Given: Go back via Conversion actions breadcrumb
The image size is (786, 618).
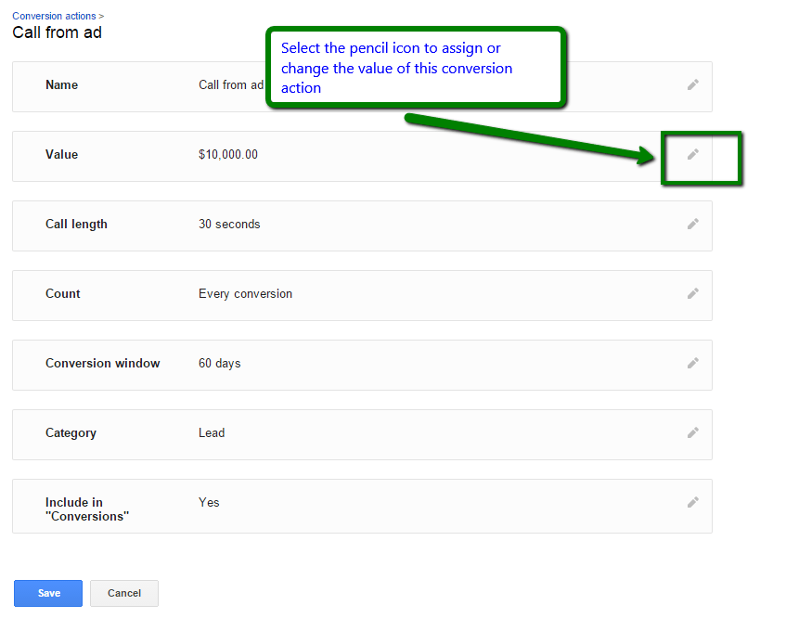Looking at the screenshot, I should pyautogui.click(x=55, y=16).
